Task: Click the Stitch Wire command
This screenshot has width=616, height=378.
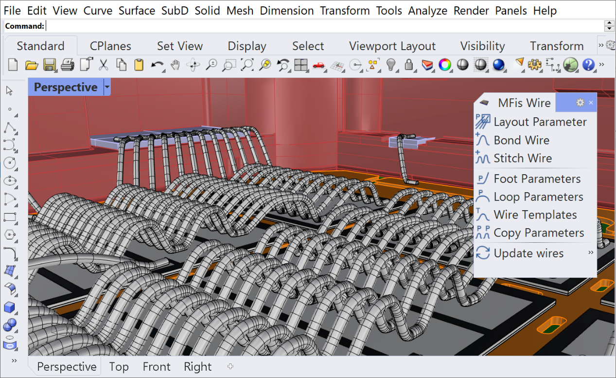Action: [523, 158]
